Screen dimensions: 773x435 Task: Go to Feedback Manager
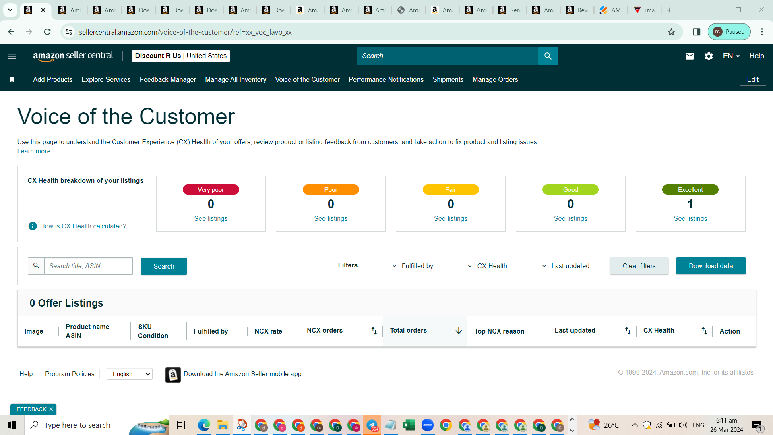pos(168,80)
